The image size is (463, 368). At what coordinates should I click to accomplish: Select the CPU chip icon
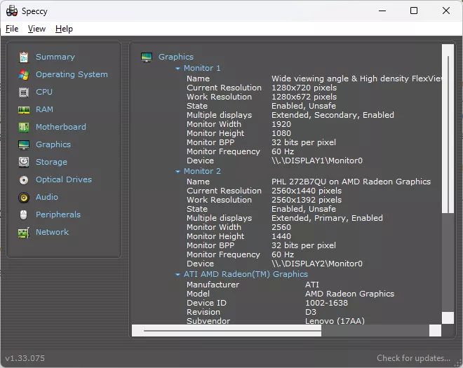[24, 93]
